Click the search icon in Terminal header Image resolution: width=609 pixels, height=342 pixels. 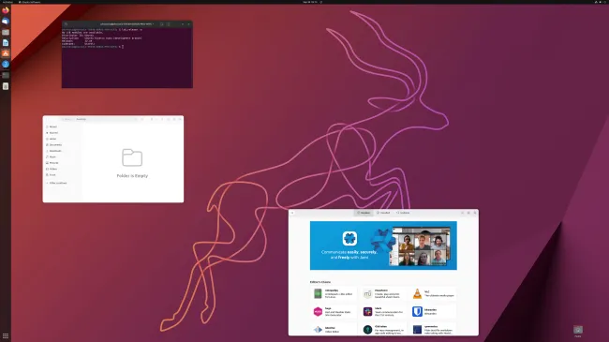(x=161, y=24)
